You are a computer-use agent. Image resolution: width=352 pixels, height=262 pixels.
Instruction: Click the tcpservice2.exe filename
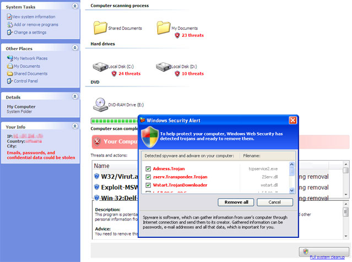point(263,168)
